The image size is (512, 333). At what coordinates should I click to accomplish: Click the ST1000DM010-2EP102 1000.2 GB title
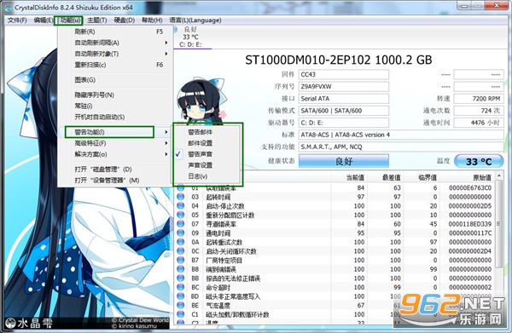pyautogui.click(x=339, y=60)
